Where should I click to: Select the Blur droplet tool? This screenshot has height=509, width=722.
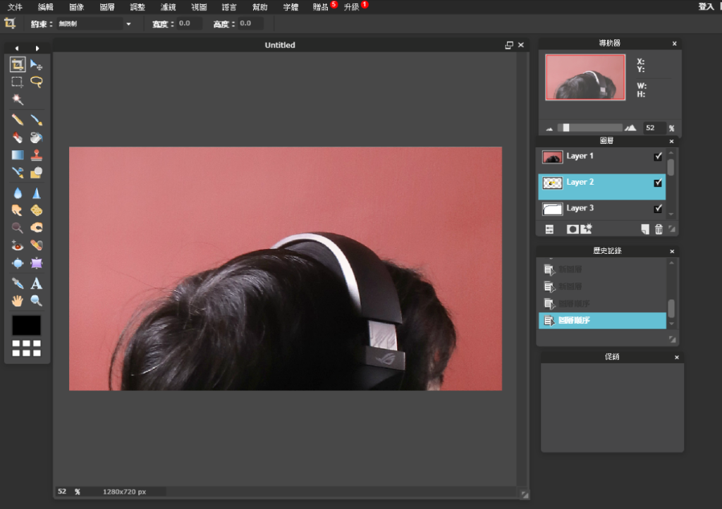point(18,193)
